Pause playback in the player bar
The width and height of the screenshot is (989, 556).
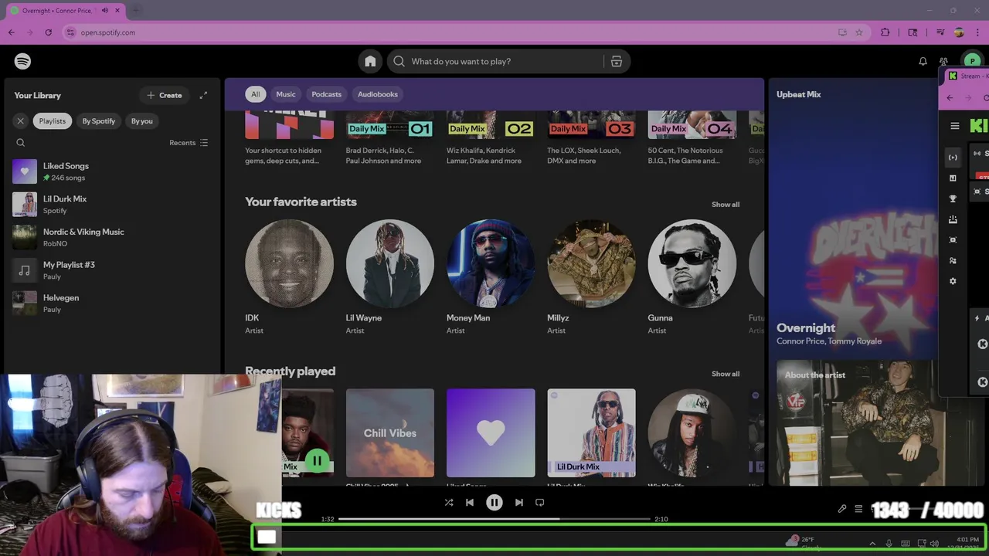(x=494, y=502)
